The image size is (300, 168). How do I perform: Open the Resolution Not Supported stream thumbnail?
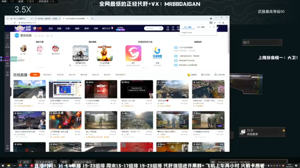click(x=136, y=89)
